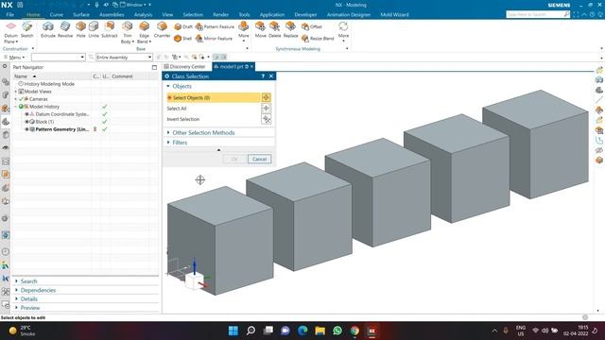
Task: Switch to the Curve ribbon tab
Action: pos(57,15)
